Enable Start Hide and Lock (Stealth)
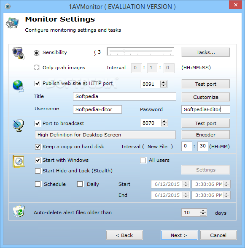The height and width of the screenshot is (248, 245). click(38, 171)
